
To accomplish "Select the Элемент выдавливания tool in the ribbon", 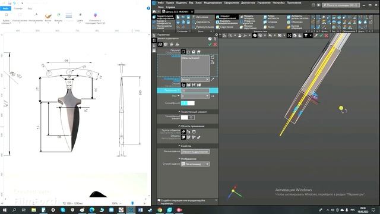I will [227, 17].
